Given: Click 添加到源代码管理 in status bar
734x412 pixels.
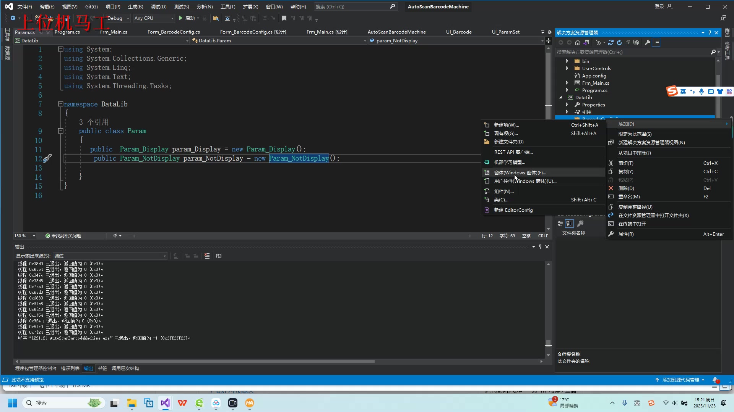Looking at the screenshot, I should [680, 380].
